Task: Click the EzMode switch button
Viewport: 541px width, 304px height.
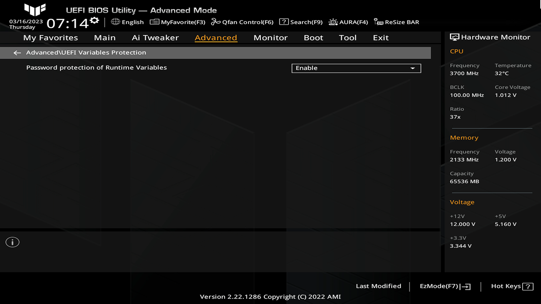Action: click(x=445, y=286)
